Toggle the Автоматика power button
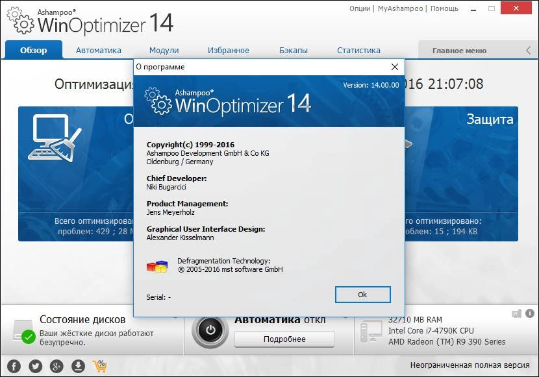This screenshot has height=377, width=539. tap(210, 330)
